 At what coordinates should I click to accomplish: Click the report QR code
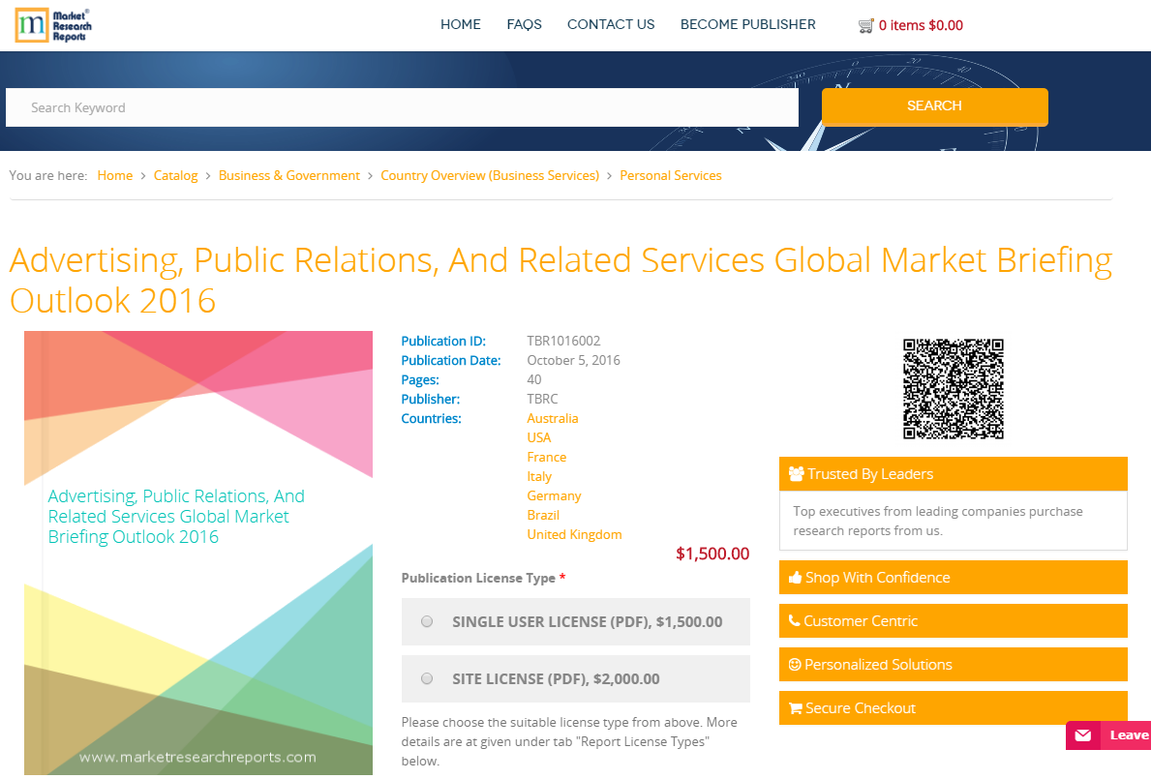pos(953,389)
